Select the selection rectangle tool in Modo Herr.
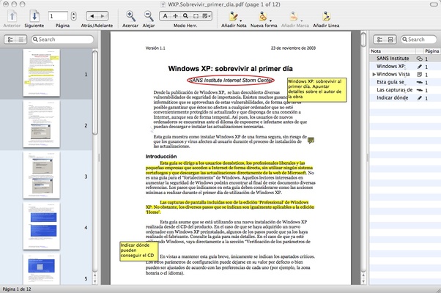The image size is (441, 293). 196,16
